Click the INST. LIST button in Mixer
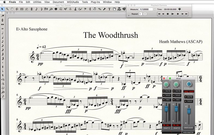 tap(189, 128)
